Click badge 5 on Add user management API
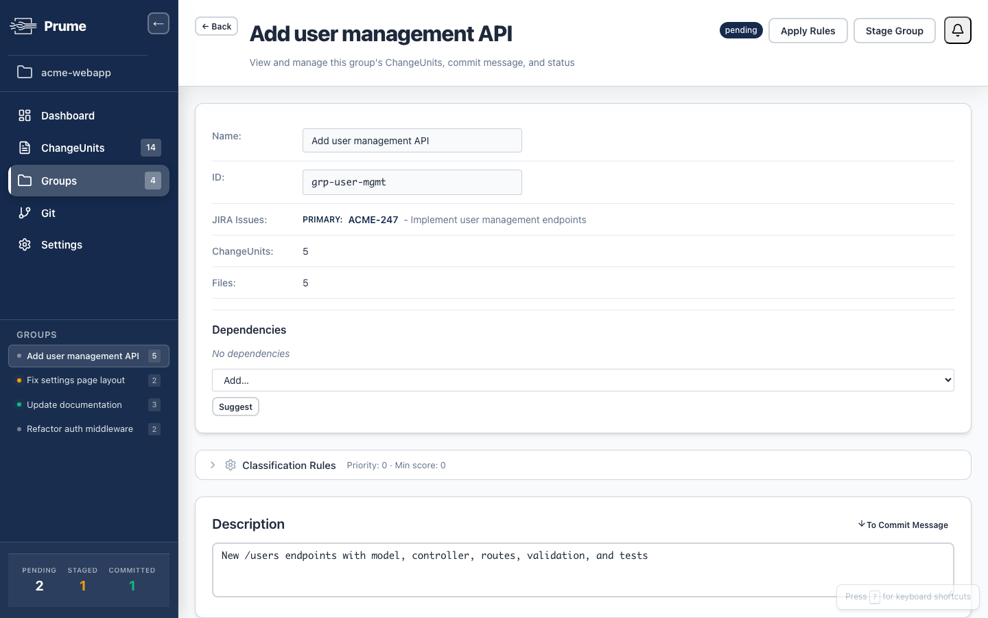The image size is (988, 618). (x=154, y=356)
